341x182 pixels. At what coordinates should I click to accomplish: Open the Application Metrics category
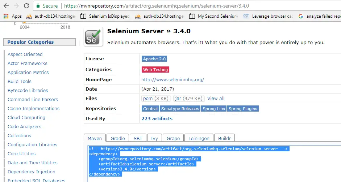click(28, 72)
